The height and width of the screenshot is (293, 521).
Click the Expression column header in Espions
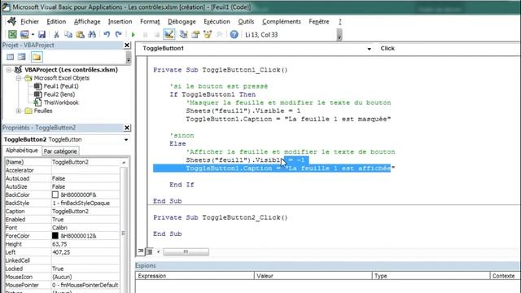(x=195, y=276)
